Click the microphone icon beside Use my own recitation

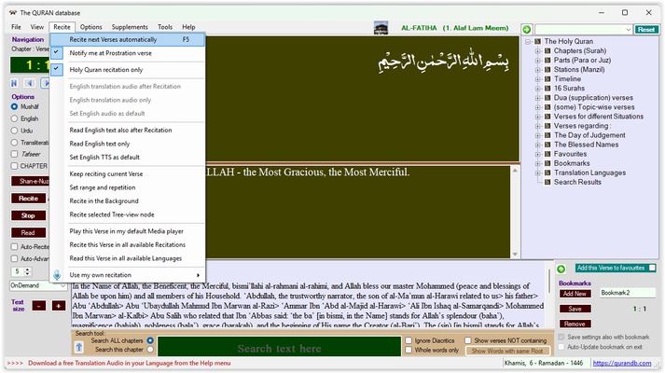coord(57,275)
